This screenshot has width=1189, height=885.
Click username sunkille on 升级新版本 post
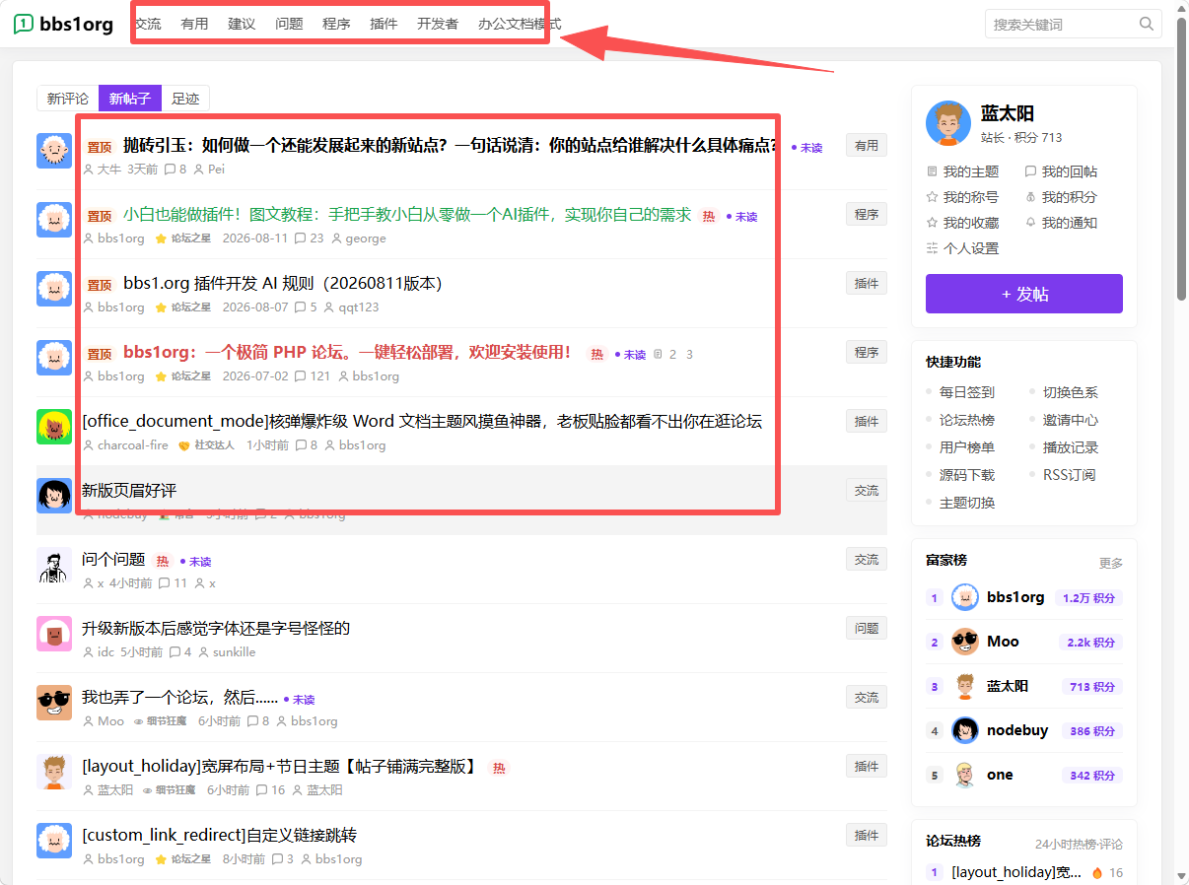(234, 652)
